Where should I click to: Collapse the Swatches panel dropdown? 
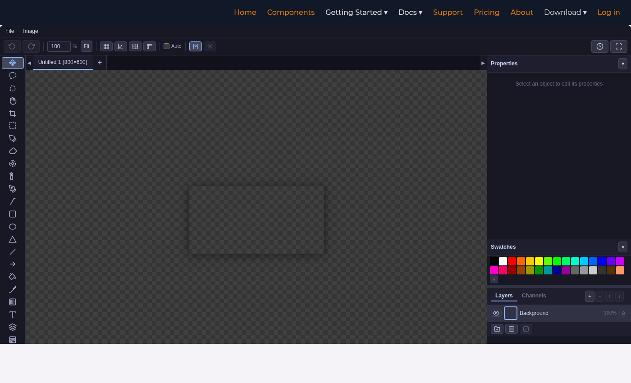pos(623,247)
